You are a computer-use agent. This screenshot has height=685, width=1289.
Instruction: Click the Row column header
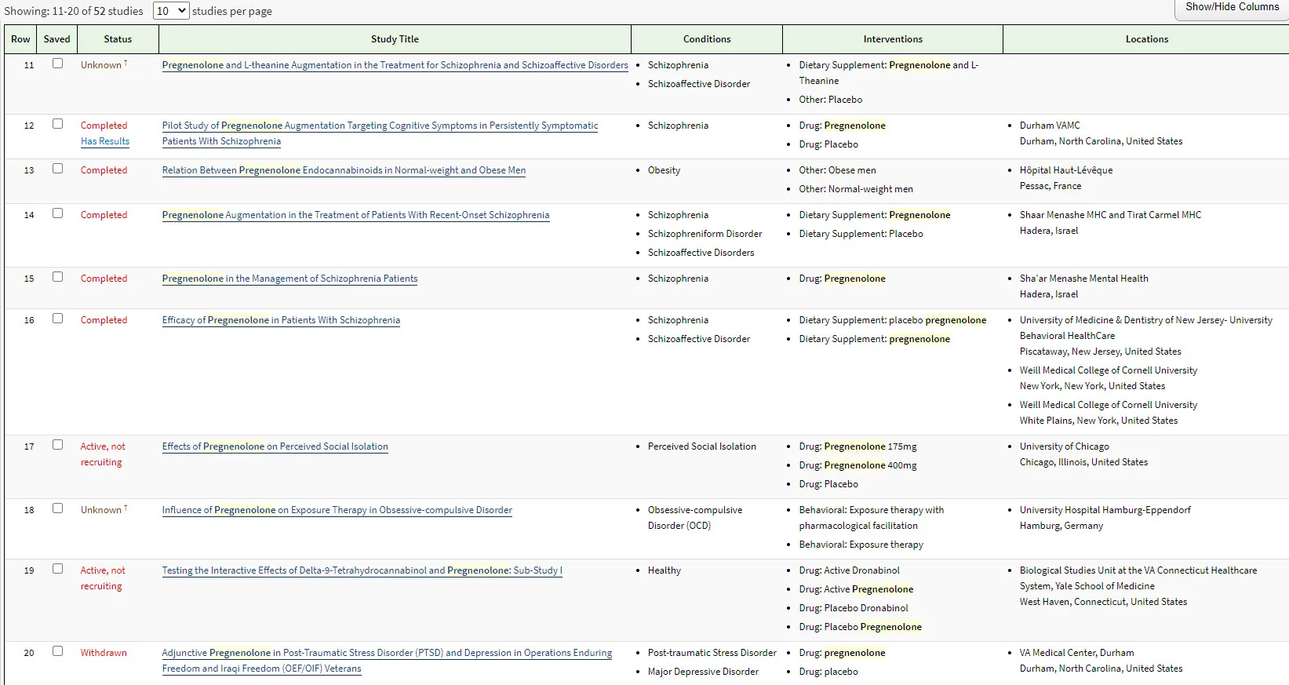tap(20, 39)
